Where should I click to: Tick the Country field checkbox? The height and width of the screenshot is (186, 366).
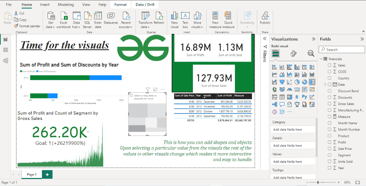pyautogui.click(x=329, y=78)
